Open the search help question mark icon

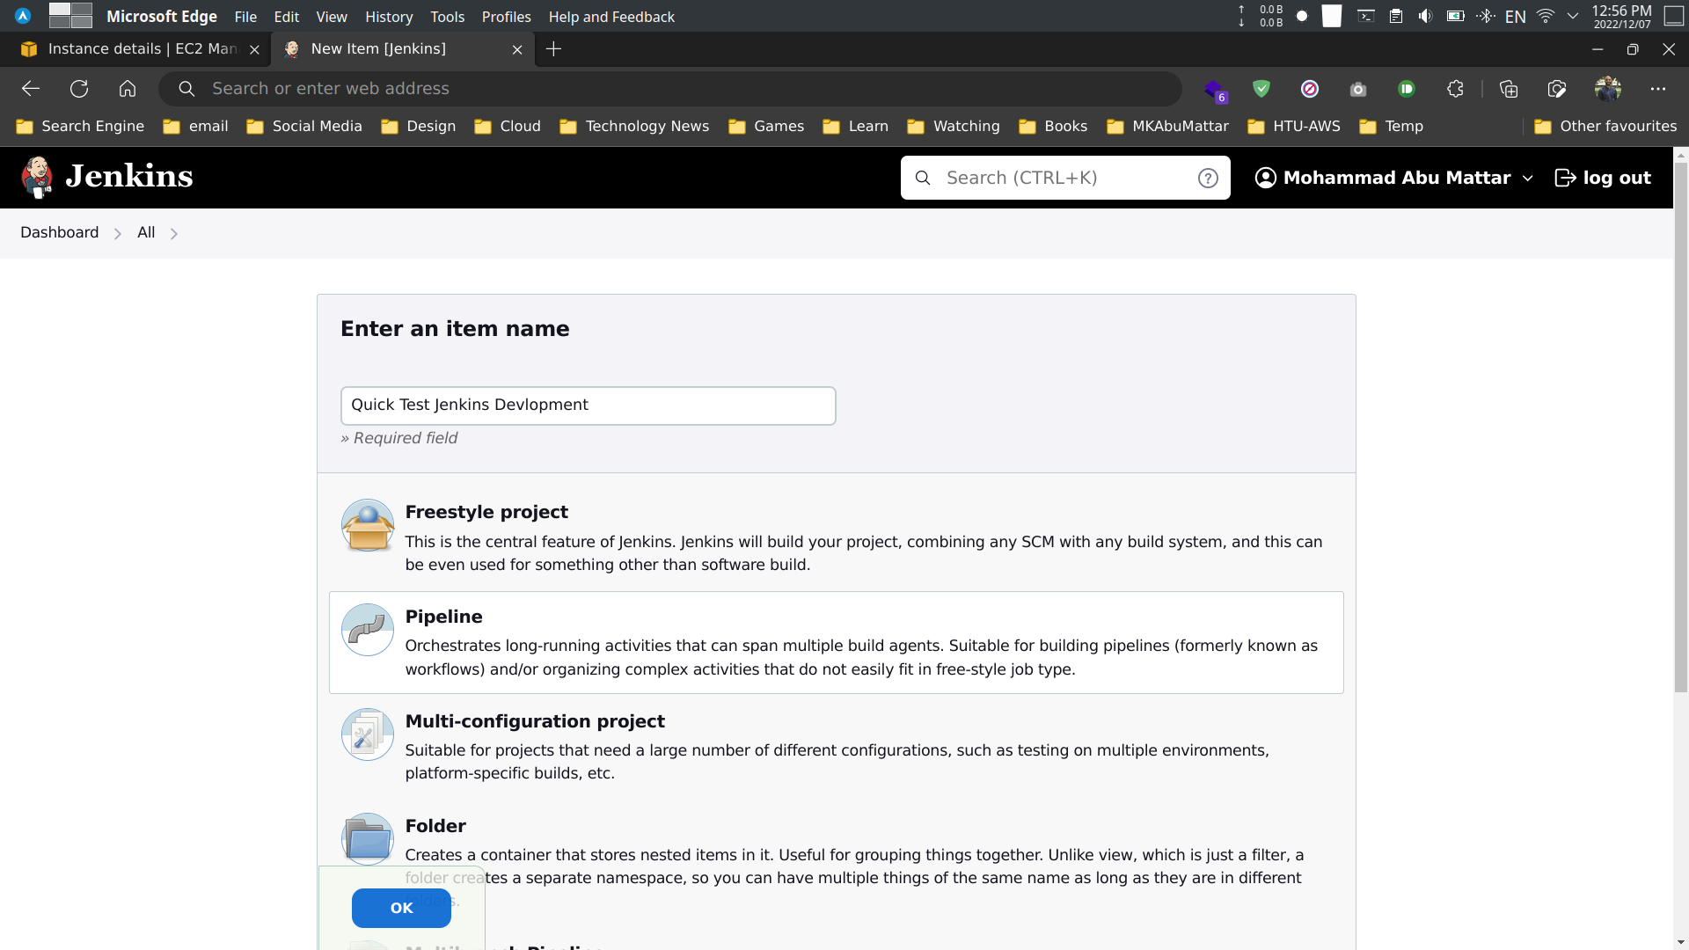(1208, 178)
